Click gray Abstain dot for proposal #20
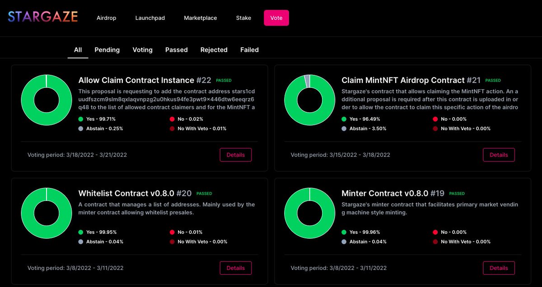 (x=81, y=241)
